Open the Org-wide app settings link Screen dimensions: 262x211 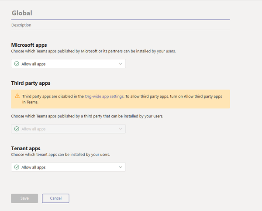[x=104, y=96]
